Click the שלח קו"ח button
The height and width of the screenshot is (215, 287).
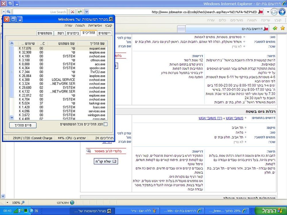(106, 161)
